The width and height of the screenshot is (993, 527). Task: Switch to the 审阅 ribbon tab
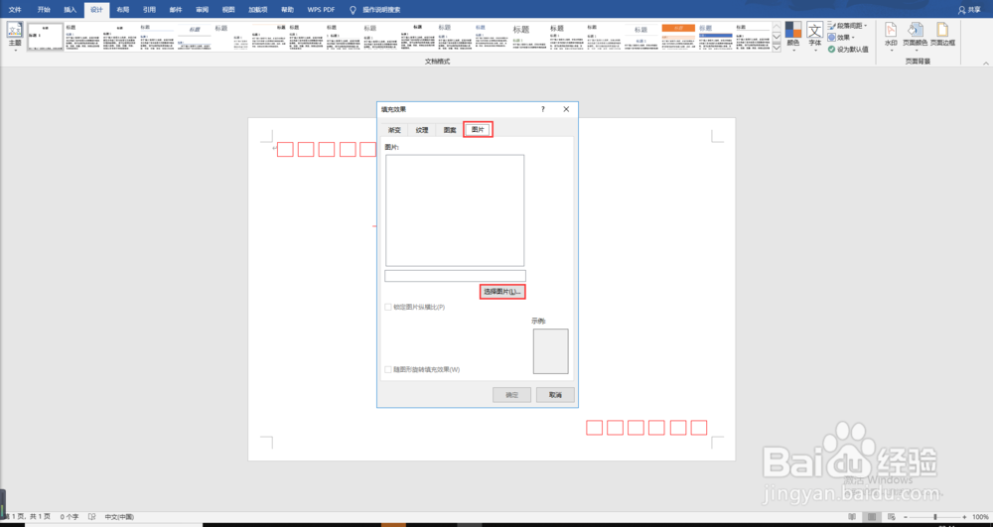[202, 10]
